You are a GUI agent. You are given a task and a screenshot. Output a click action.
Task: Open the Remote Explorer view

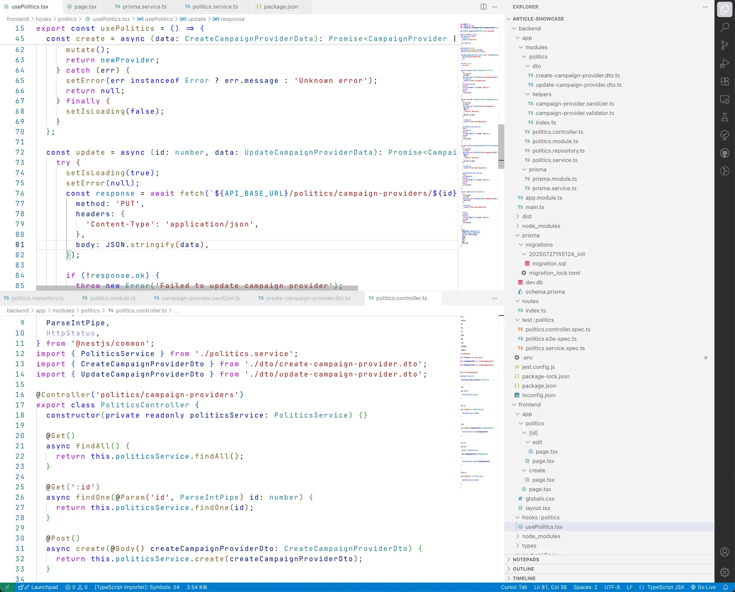(x=725, y=99)
